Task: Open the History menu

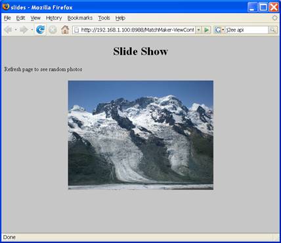Action: 54,18
